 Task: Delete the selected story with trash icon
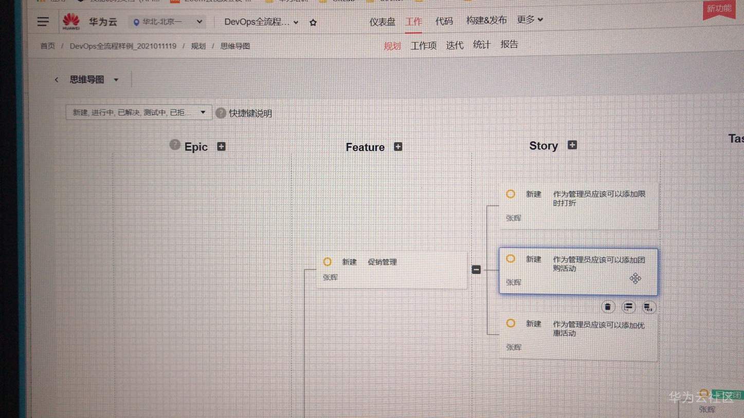608,307
